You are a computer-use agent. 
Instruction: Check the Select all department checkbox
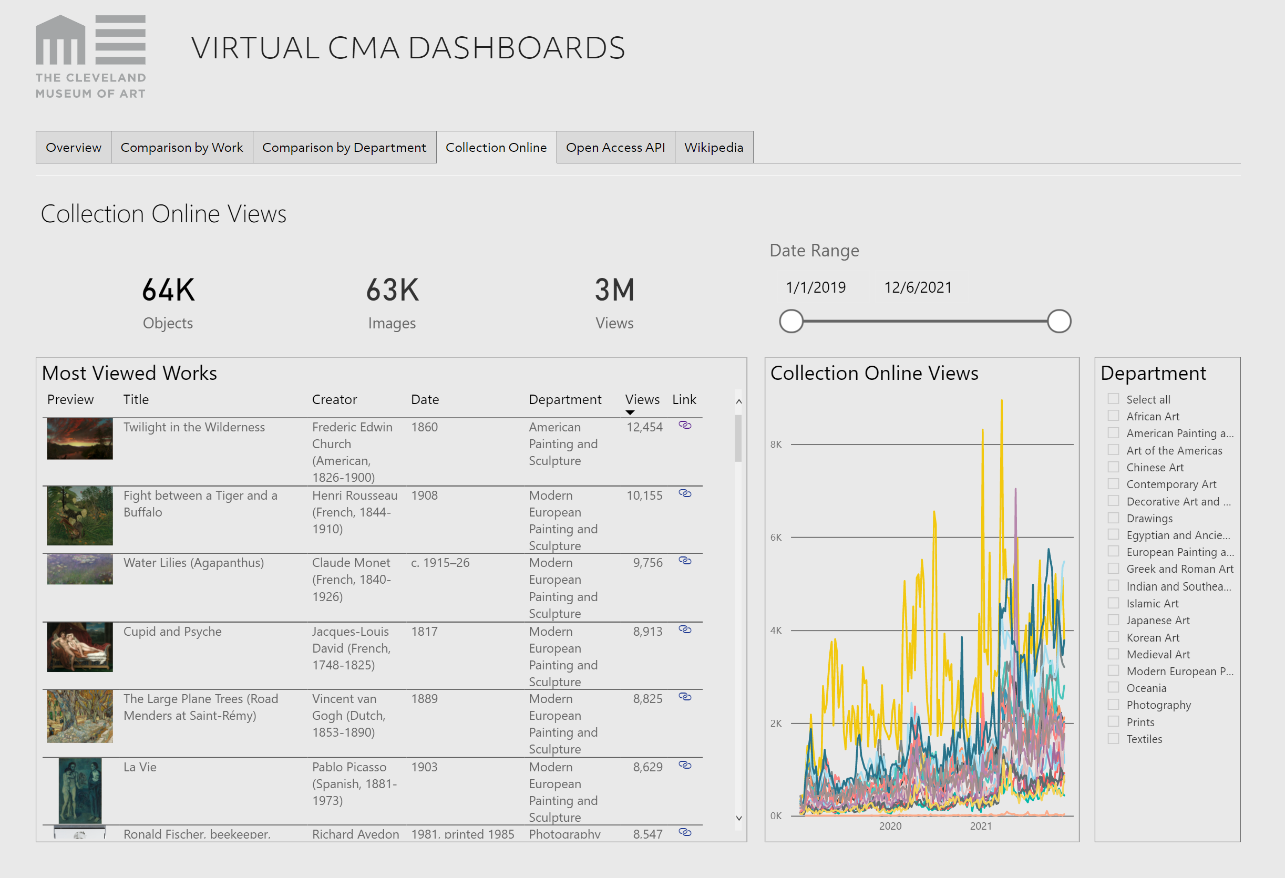[1113, 399]
